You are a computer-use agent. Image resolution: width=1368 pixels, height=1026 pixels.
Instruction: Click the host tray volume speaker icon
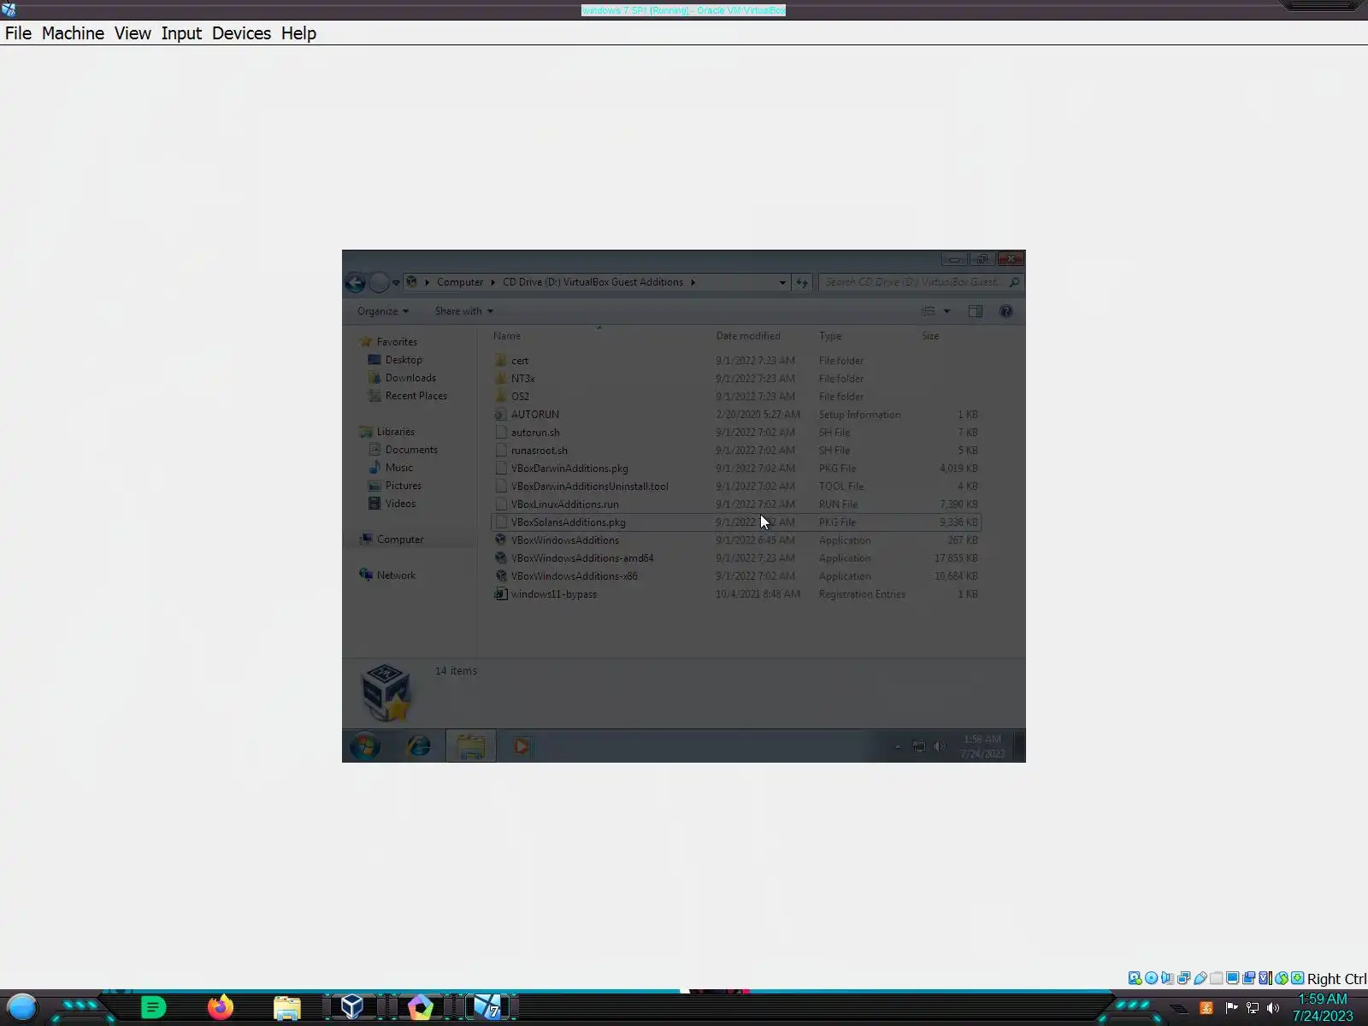click(x=1273, y=1008)
